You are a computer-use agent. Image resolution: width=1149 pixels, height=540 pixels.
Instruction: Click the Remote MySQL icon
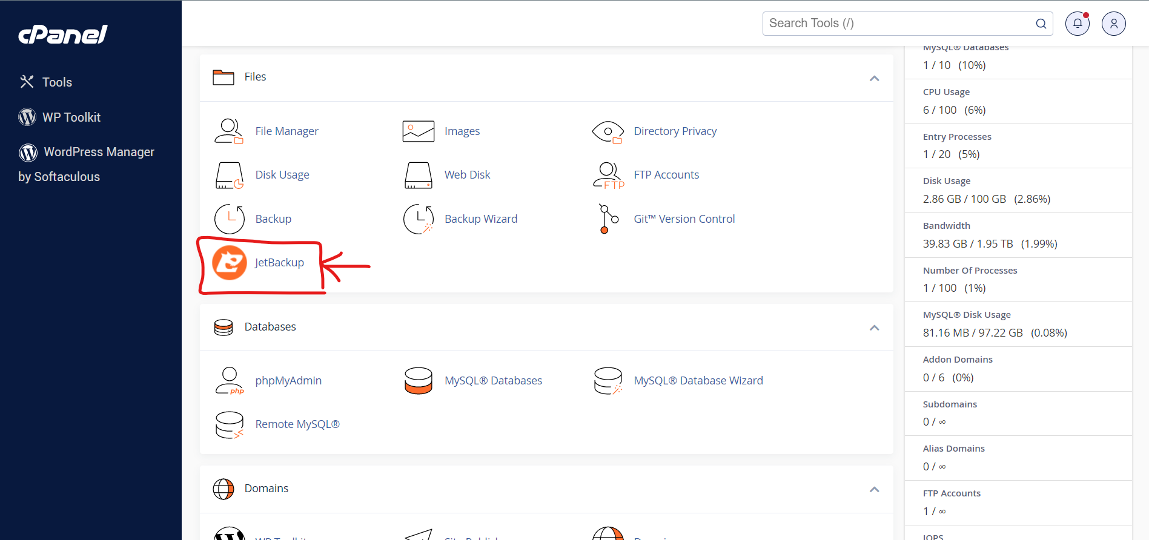point(230,424)
